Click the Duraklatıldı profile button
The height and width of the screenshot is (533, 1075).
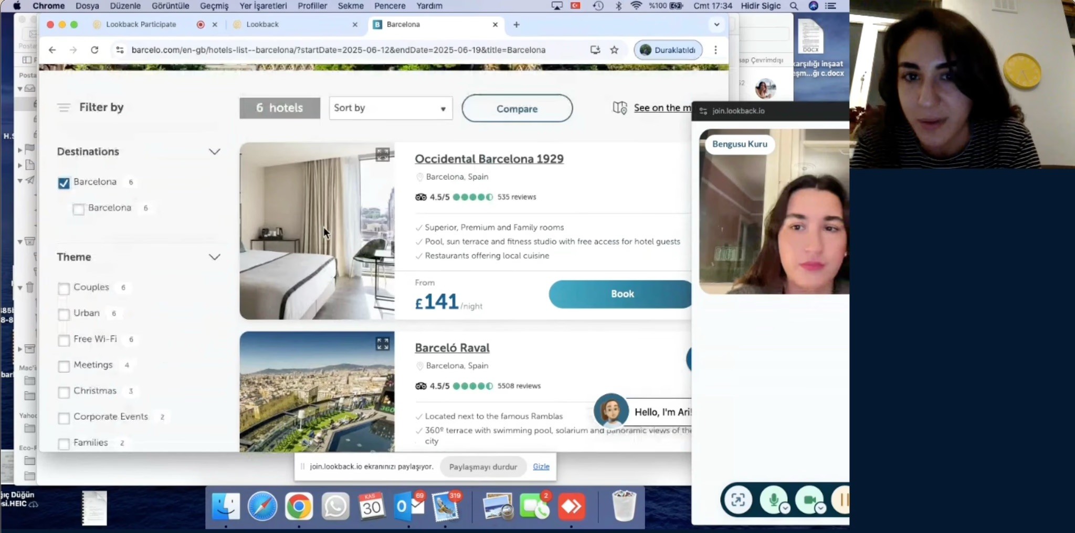(668, 50)
